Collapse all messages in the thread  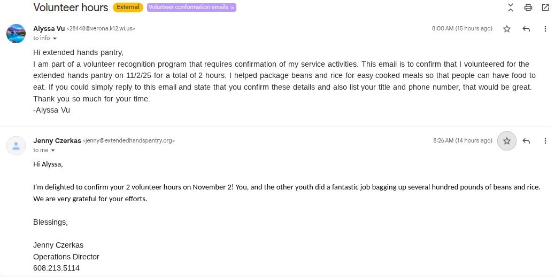[511, 7]
